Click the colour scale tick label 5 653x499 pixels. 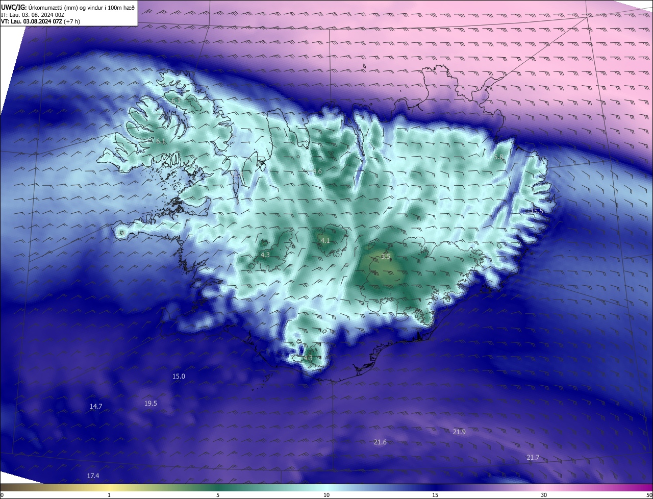pos(218,495)
